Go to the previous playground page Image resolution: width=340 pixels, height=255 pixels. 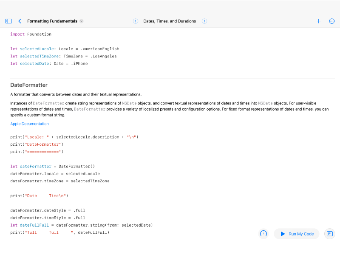pyautogui.click(x=136, y=21)
